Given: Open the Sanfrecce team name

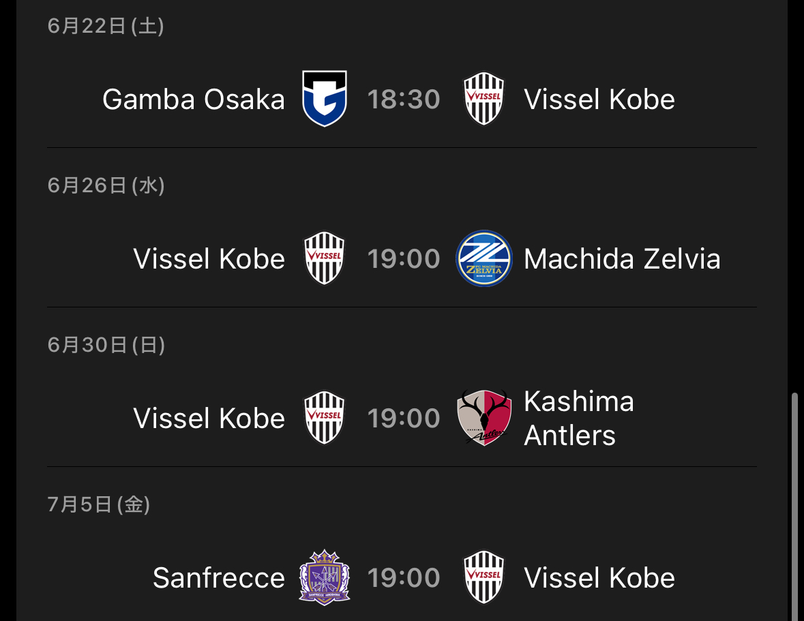Looking at the screenshot, I should click(219, 578).
